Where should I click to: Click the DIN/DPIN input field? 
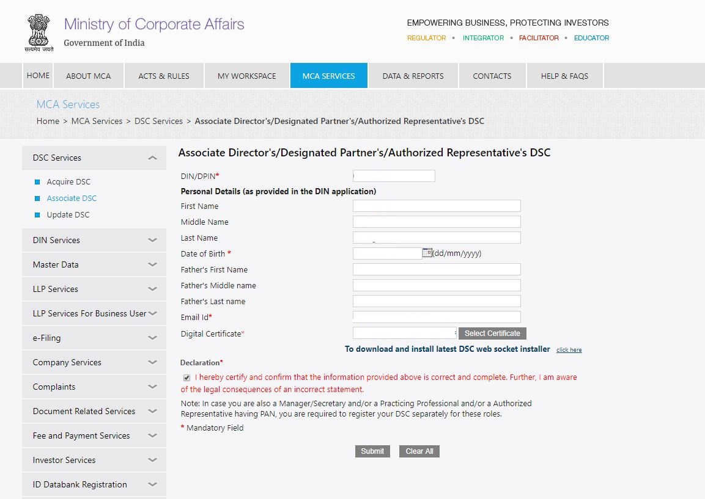tap(394, 176)
